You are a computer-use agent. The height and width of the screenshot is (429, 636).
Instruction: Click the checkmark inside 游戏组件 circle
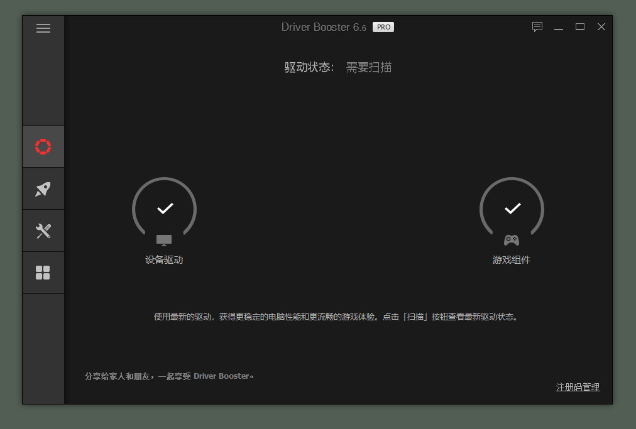pyautogui.click(x=512, y=208)
